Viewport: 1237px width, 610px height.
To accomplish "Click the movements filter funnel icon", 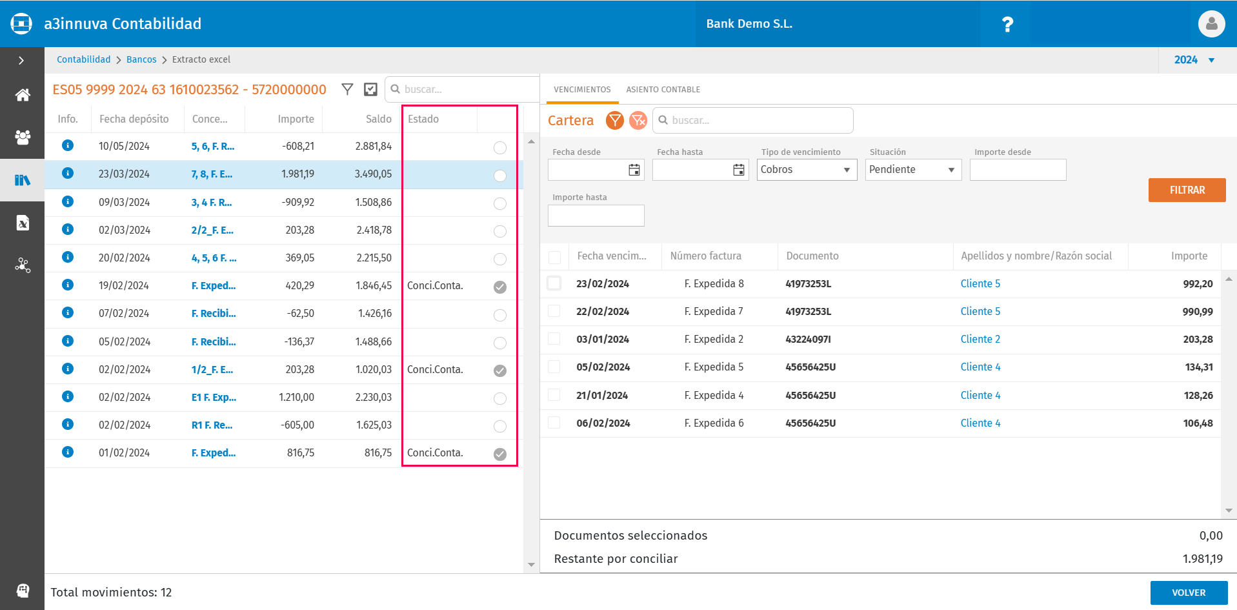I will click(347, 89).
